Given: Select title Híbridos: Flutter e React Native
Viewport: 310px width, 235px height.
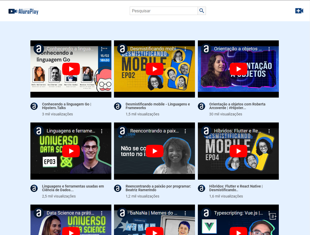Looking at the screenshot, I should click(236, 188).
